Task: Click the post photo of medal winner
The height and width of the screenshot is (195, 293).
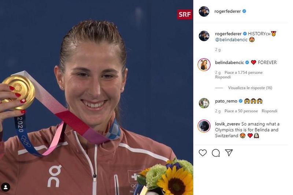Action: (97, 97)
